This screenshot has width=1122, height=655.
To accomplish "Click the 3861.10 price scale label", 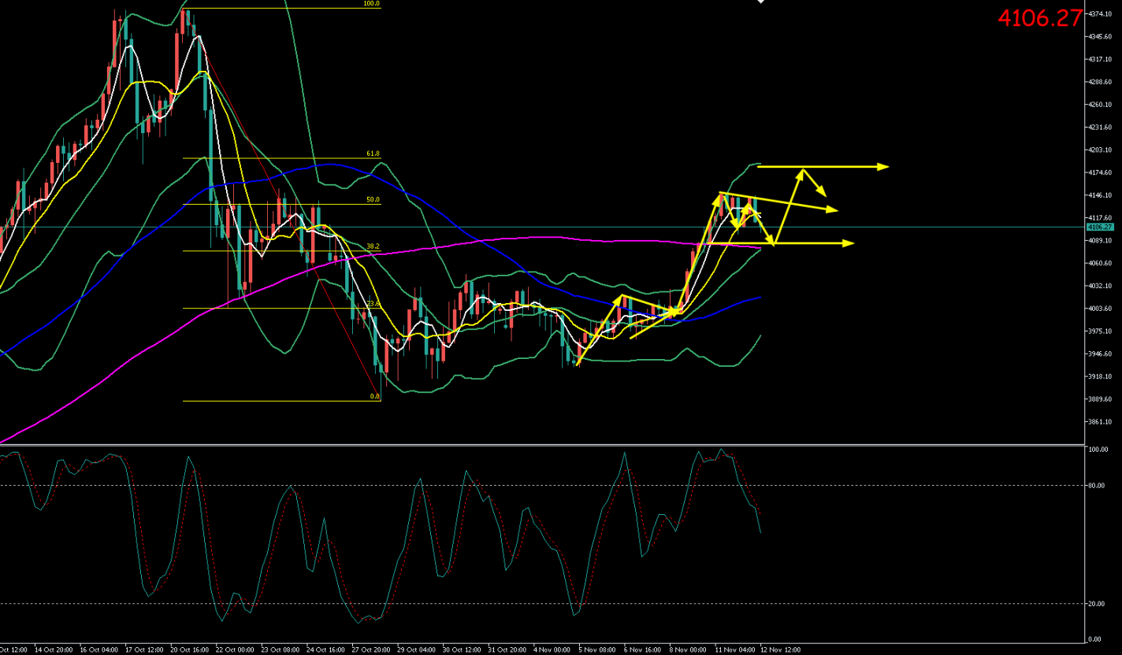I will 1098,422.
